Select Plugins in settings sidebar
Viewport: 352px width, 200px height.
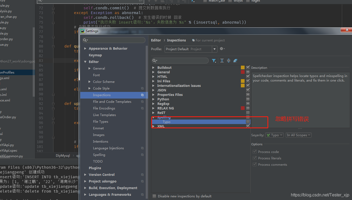pyautogui.click(x=95, y=168)
